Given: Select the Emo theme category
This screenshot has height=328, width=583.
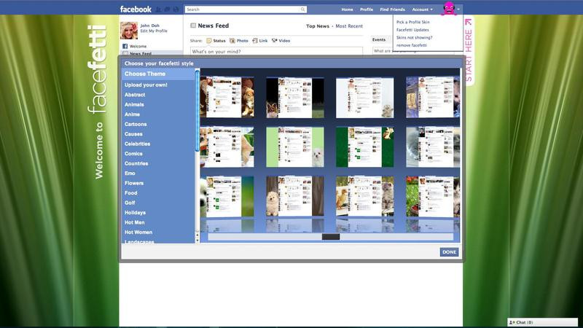Looking at the screenshot, I should pos(130,173).
